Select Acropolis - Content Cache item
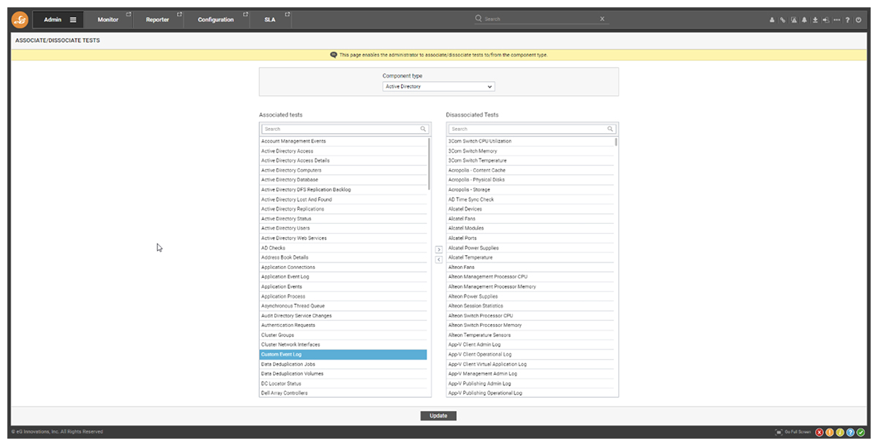Screen dimensions: 878x446 [x=530, y=170]
